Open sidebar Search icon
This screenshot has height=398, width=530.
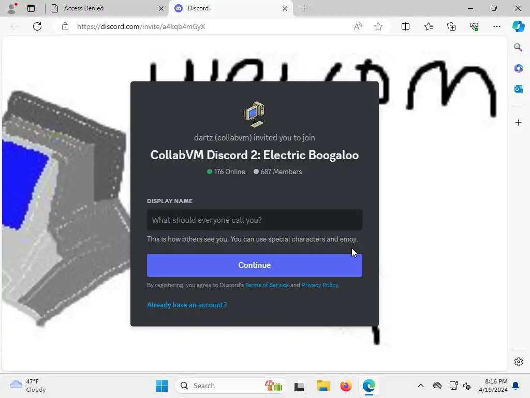(518, 47)
